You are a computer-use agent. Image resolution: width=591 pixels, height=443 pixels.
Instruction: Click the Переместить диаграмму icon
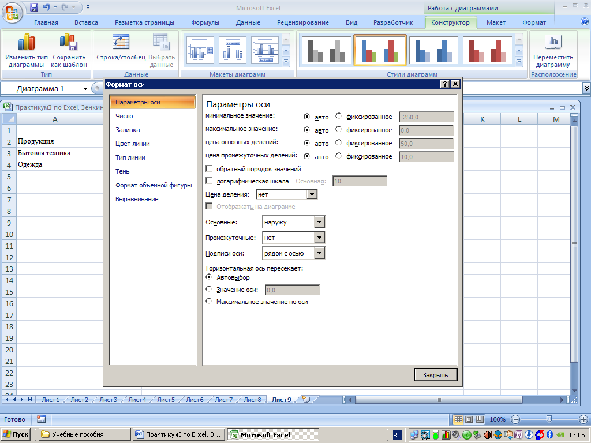(553, 42)
